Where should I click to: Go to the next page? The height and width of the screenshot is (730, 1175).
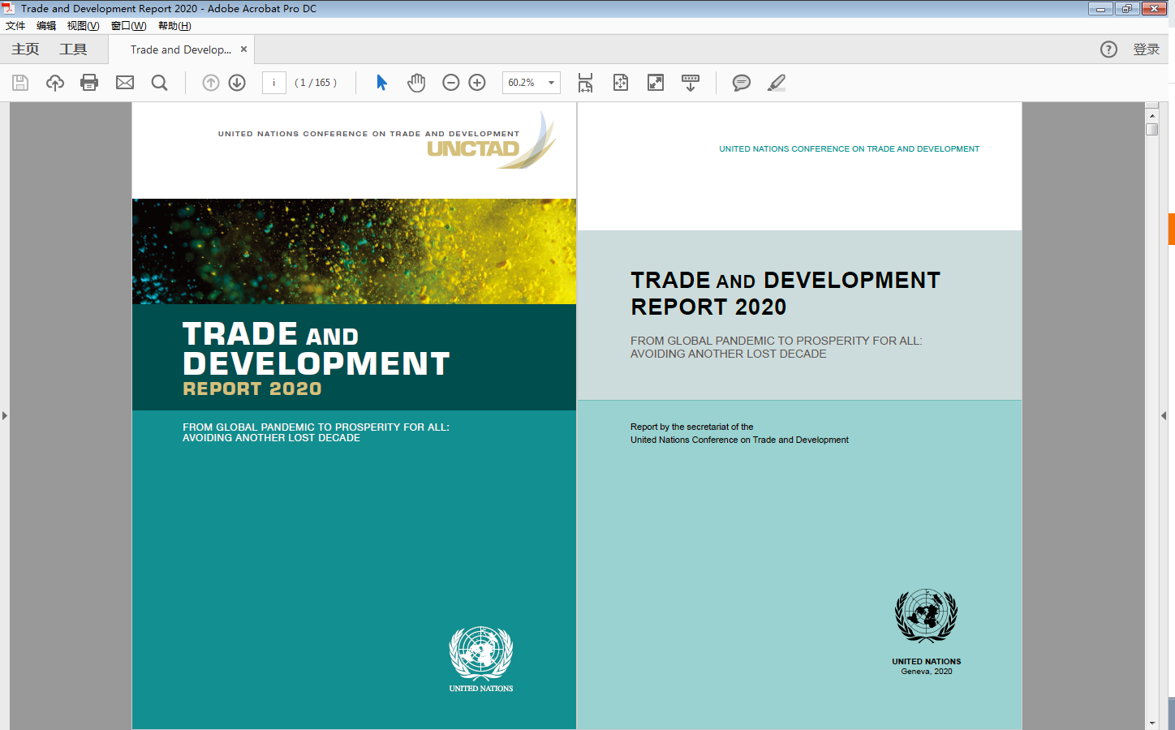point(237,83)
